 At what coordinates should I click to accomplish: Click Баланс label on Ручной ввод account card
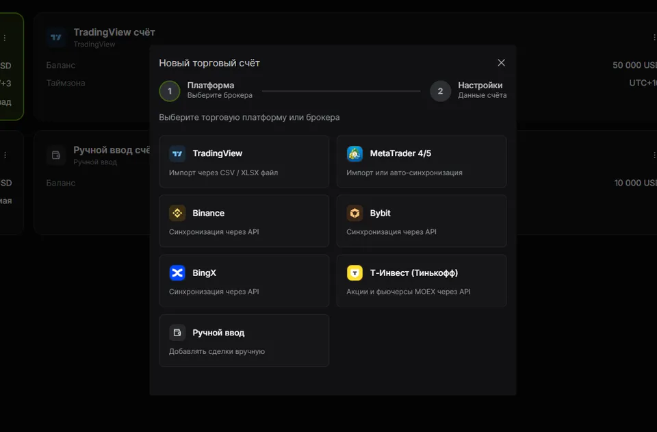click(x=61, y=183)
